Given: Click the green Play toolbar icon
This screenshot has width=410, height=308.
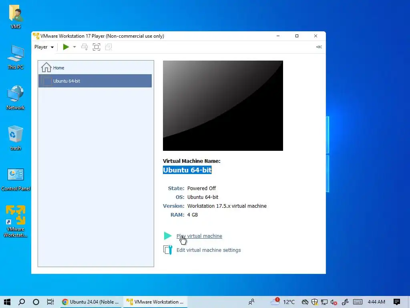Looking at the screenshot, I should pyautogui.click(x=66, y=47).
